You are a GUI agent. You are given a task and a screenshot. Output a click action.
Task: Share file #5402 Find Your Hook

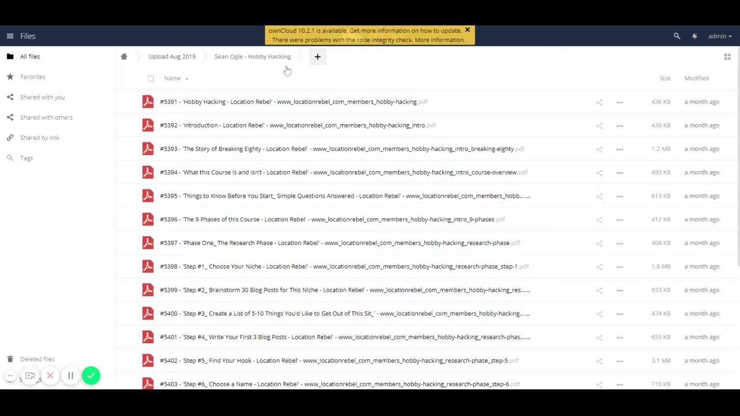(x=600, y=361)
